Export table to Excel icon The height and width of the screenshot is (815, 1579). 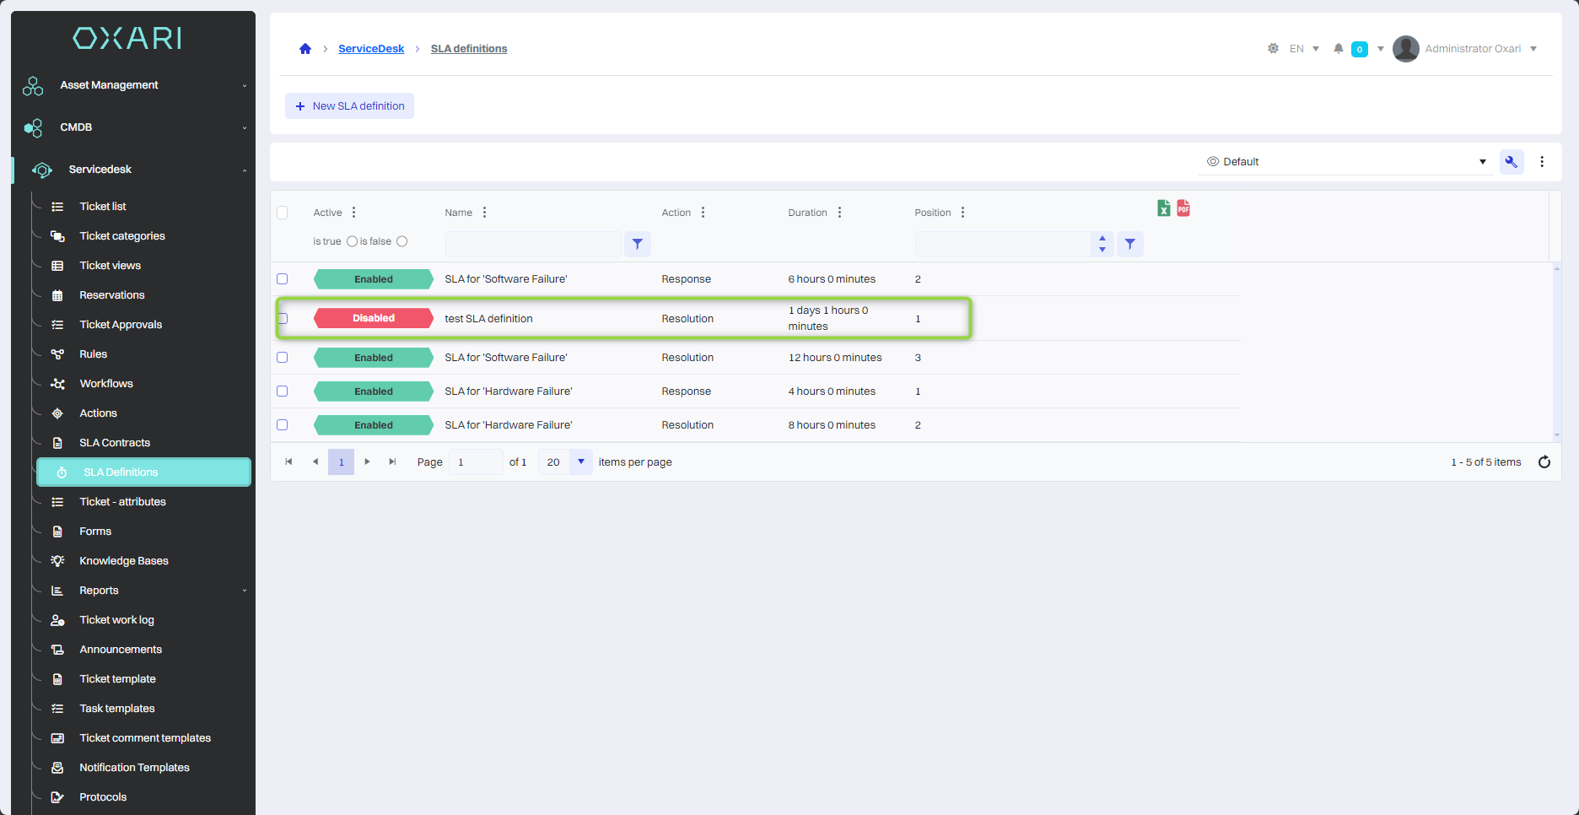1163,208
